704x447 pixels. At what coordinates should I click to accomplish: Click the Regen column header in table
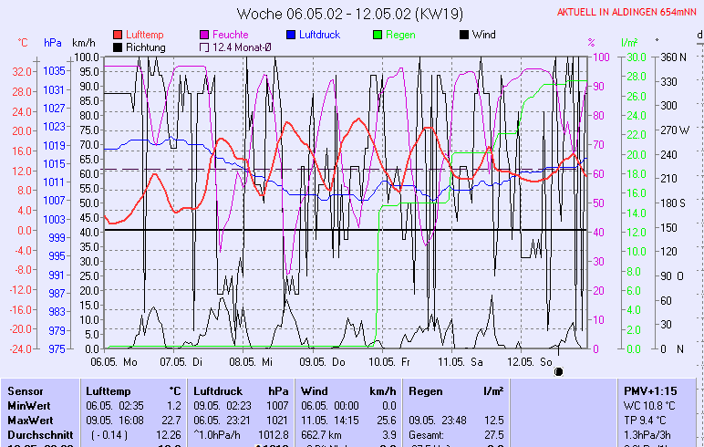pyautogui.click(x=427, y=390)
